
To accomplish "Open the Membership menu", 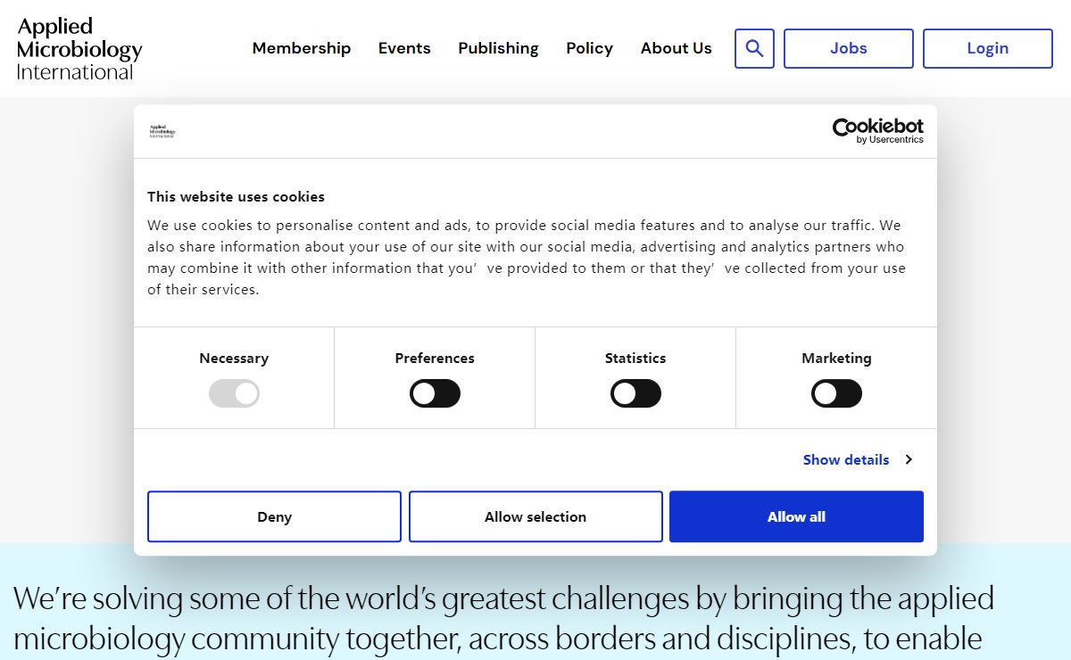I will 302,48.
